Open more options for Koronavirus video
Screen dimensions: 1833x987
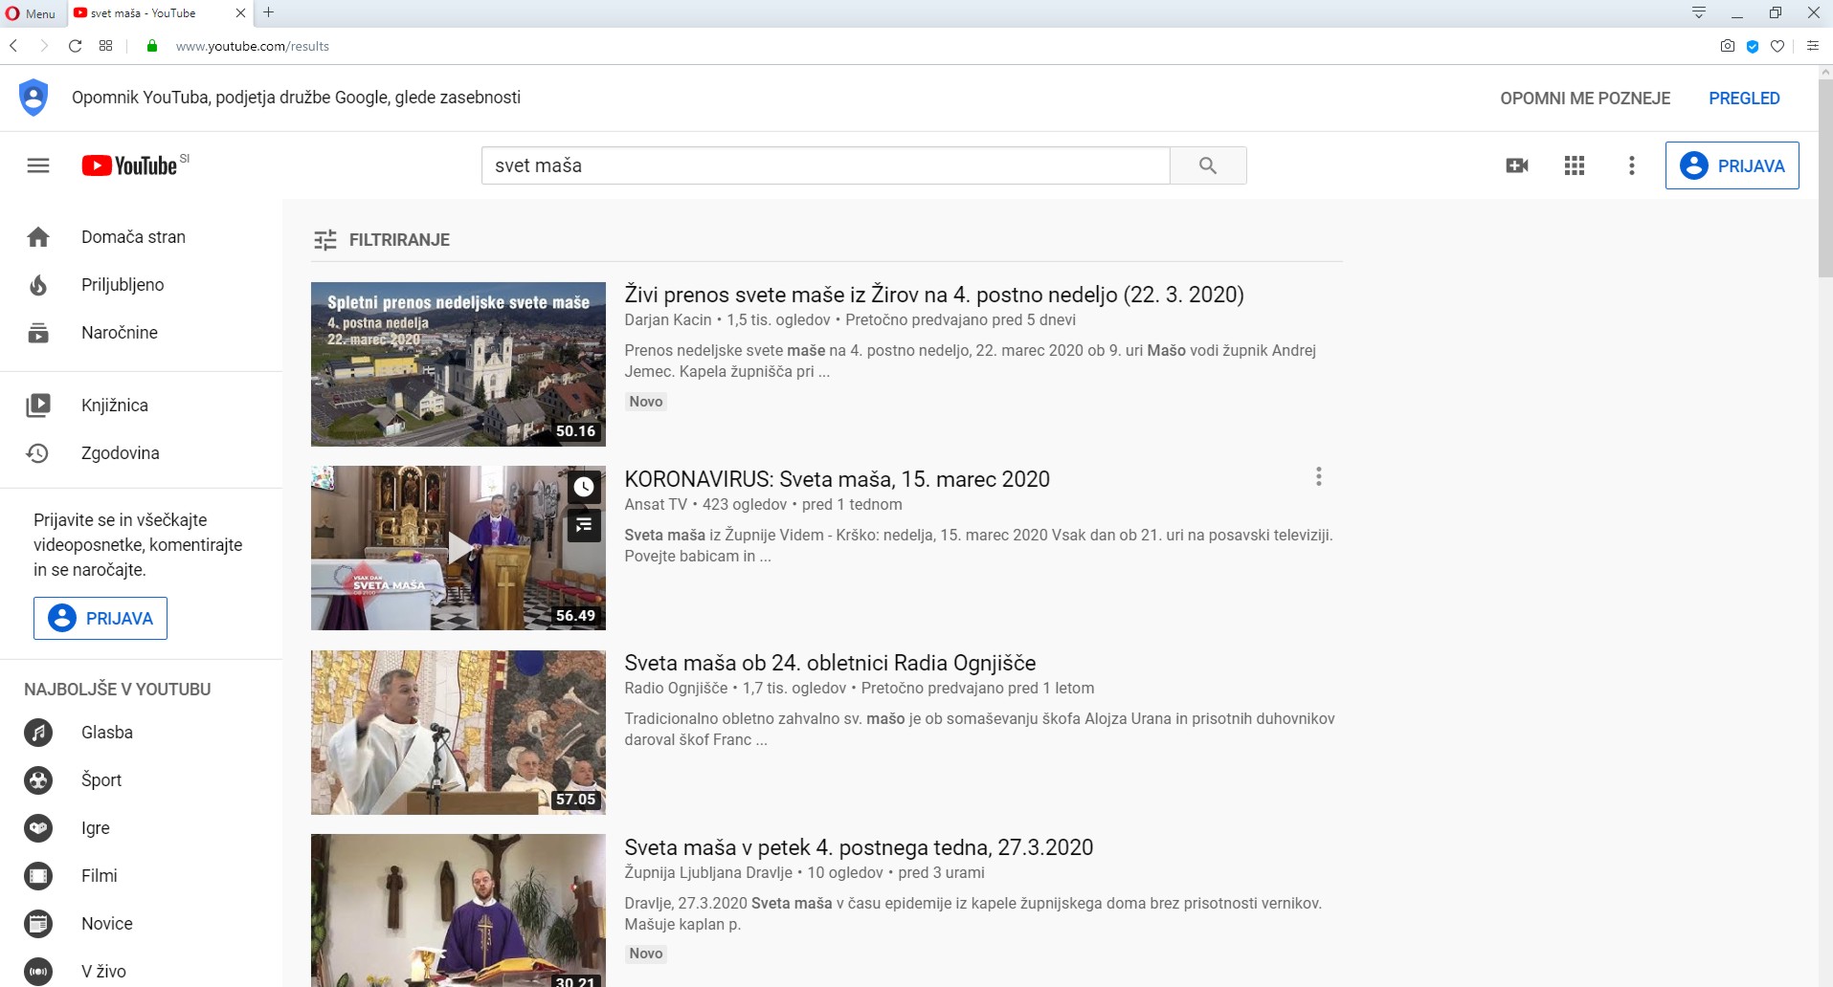point(1318,476)
